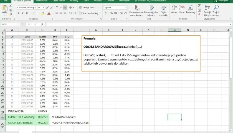The width and height of the screenshot is (233, 133).
Task: Click Zawijaj tekst wrap text button
Action: pos(87,7)
